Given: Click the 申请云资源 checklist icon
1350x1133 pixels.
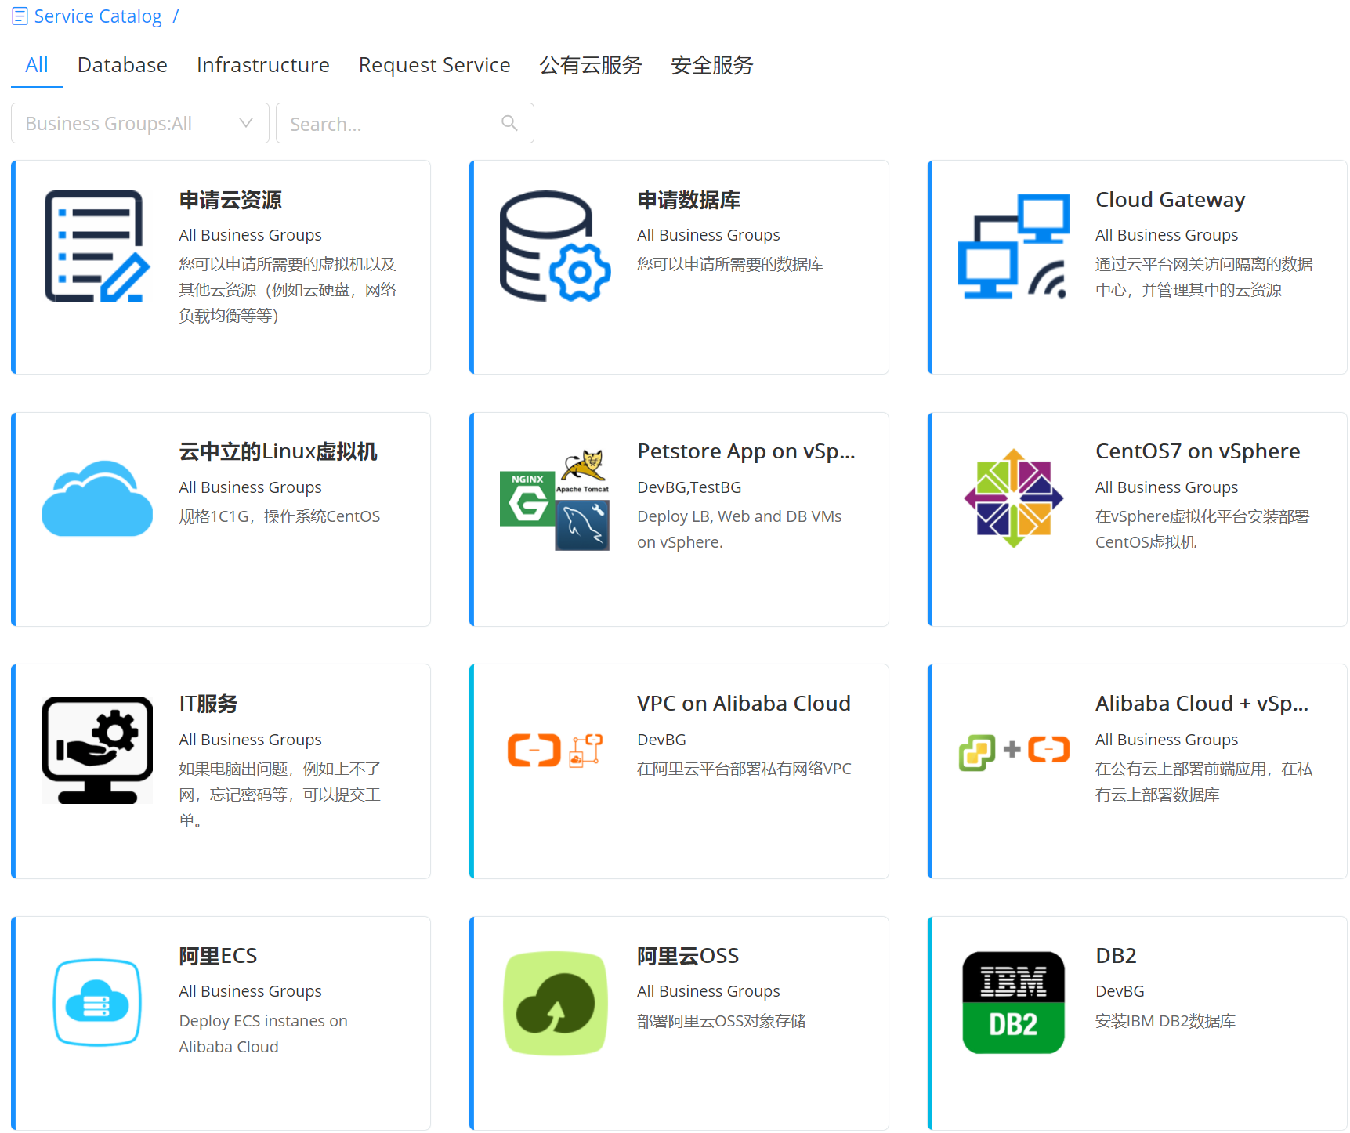Looking at the screenshot, I should pyautogui.click(x=96, y=245).
